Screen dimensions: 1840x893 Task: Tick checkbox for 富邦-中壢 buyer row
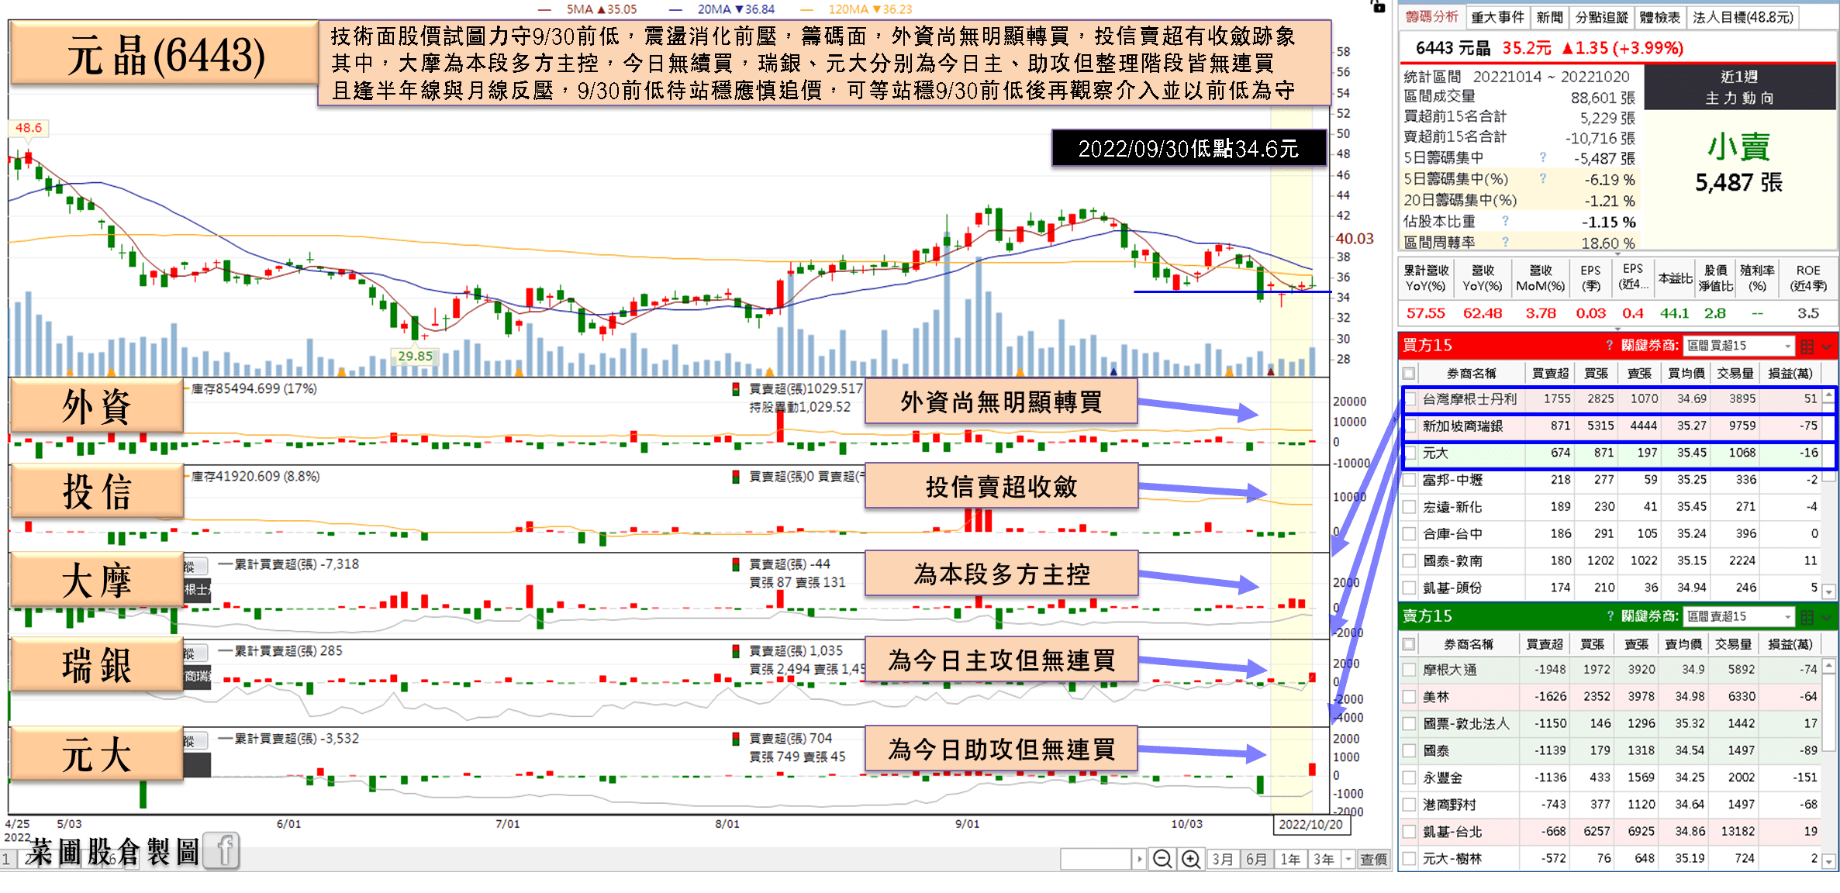tap(1410, 480)
